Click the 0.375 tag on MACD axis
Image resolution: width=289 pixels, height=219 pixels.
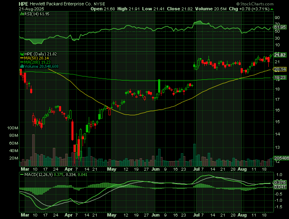(280, 182)
